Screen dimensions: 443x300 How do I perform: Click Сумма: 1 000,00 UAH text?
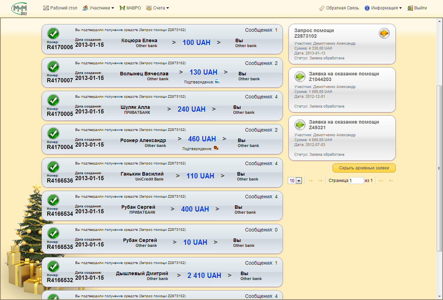pos(313,92)
